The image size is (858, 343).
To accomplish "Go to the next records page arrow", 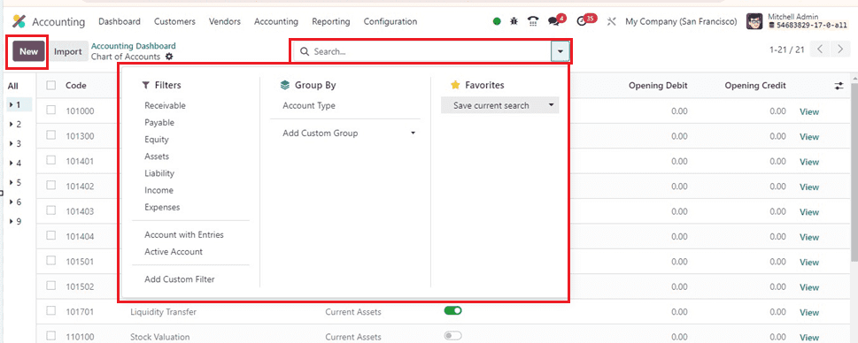I will point(841,50).
